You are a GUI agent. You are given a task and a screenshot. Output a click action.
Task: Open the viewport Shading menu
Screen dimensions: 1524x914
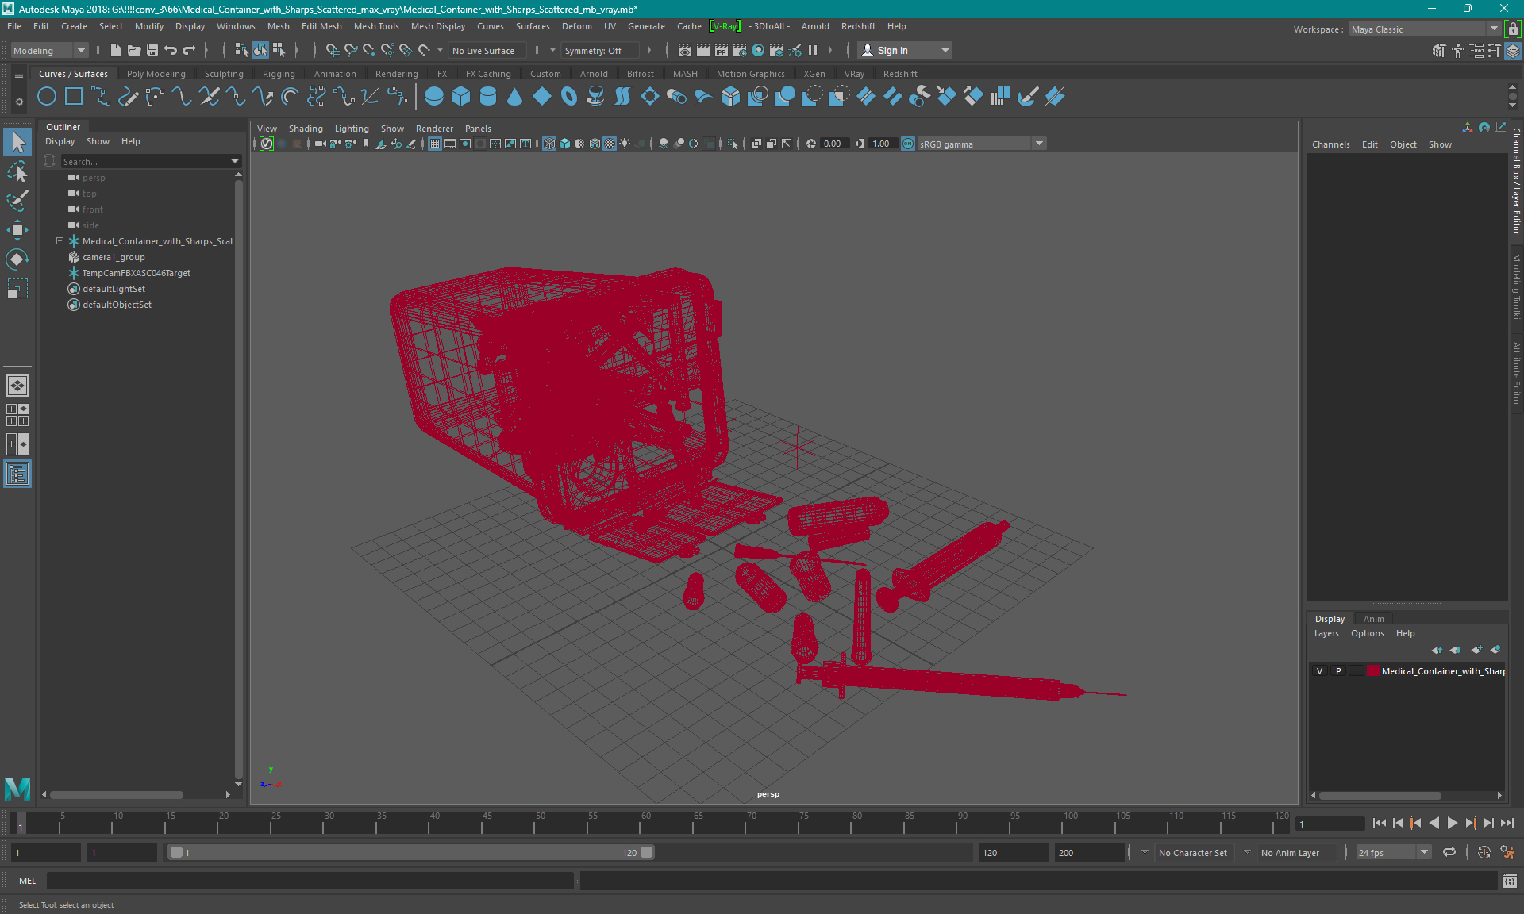point(306,129)
